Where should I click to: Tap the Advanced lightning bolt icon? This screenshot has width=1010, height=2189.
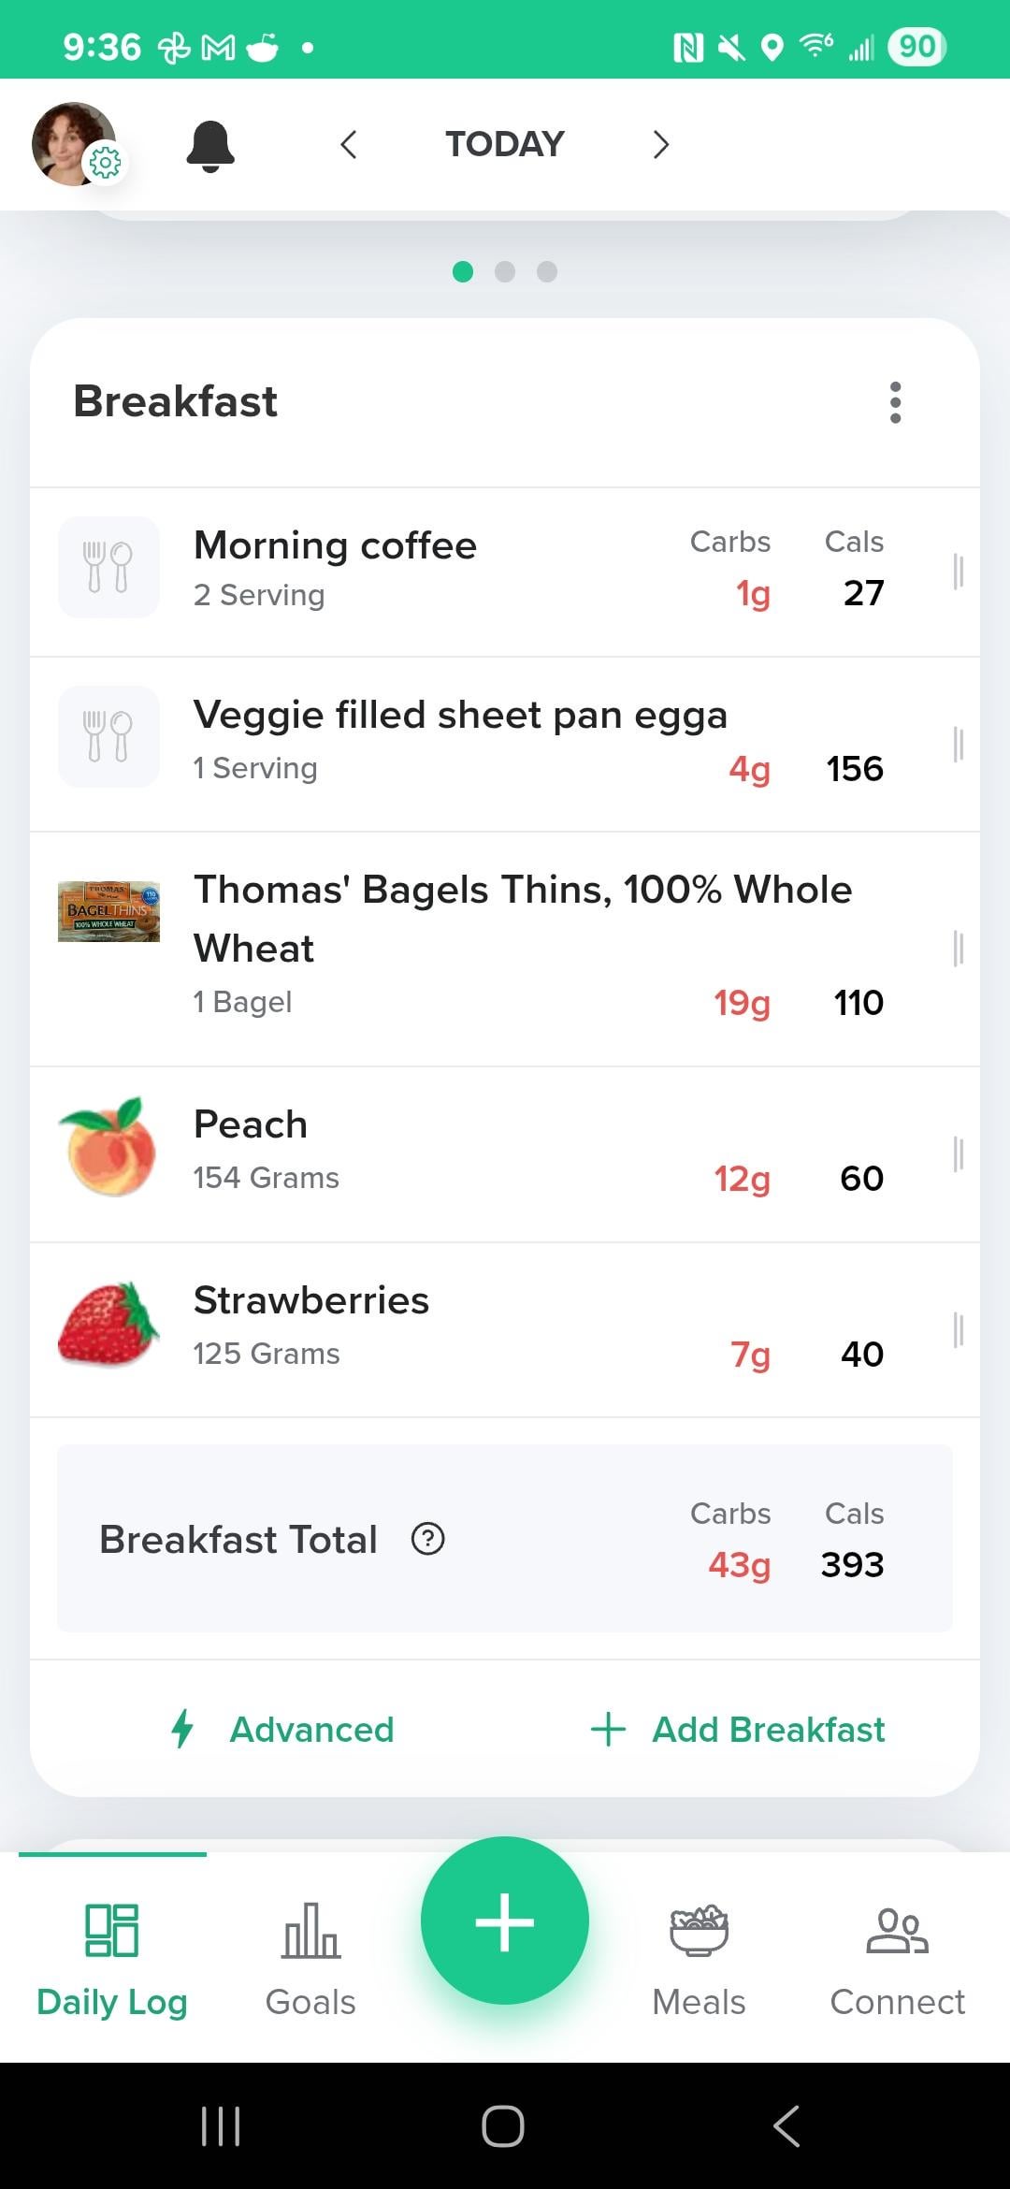click(x=183, y=1729)
